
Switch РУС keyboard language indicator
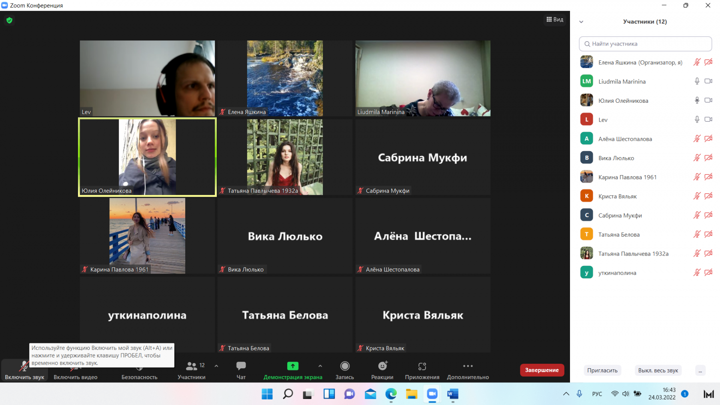click(597, 394)
